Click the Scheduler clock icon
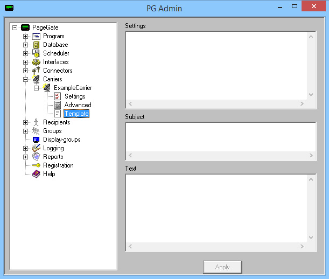This screenshot has width=329, height=279. click(36, 53)
